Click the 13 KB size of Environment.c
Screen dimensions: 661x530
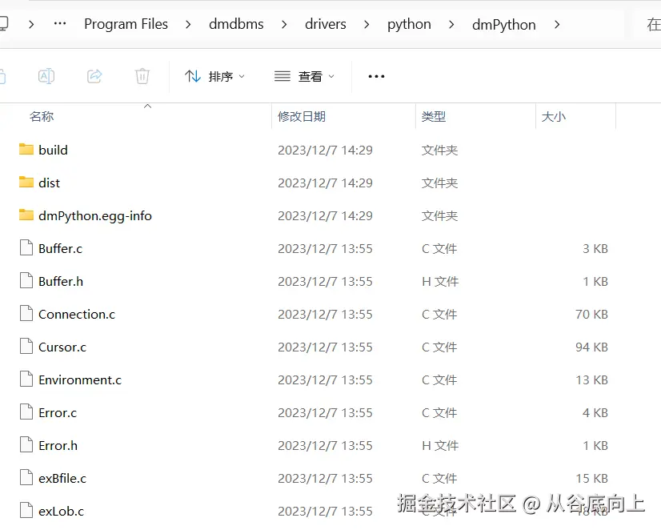pos(592,380)
